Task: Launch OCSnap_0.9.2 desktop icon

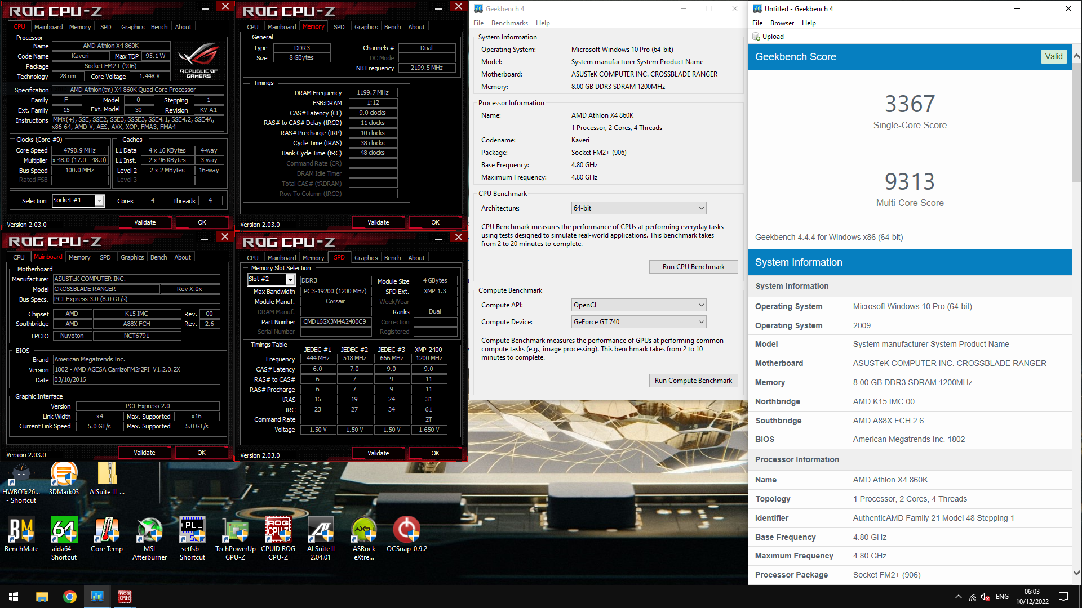Action: [406, 534]
